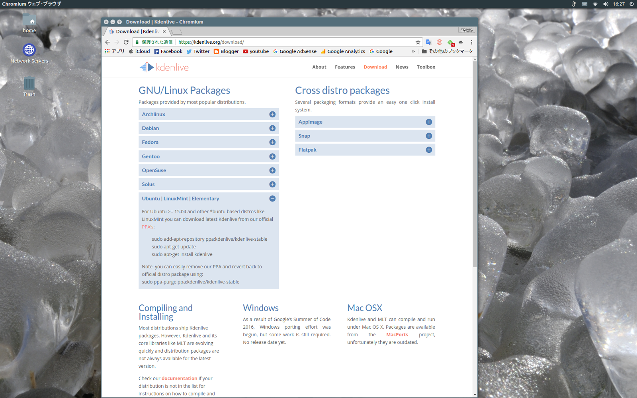Click the temperature indicator in the top panel

(x=574, y=4)
